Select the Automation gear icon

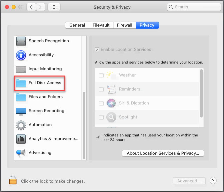point(21,125)
